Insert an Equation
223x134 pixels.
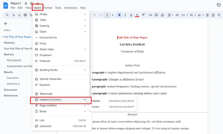[61, 85]
